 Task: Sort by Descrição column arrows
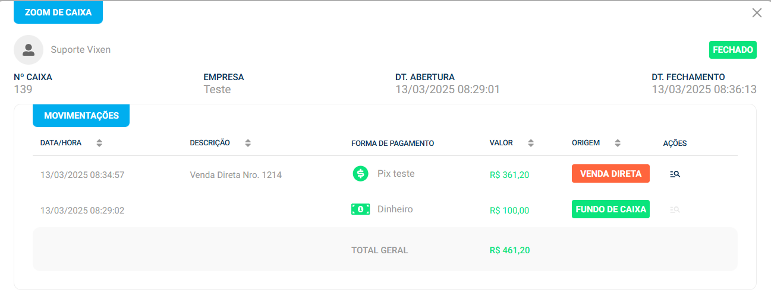coord(248,143)
